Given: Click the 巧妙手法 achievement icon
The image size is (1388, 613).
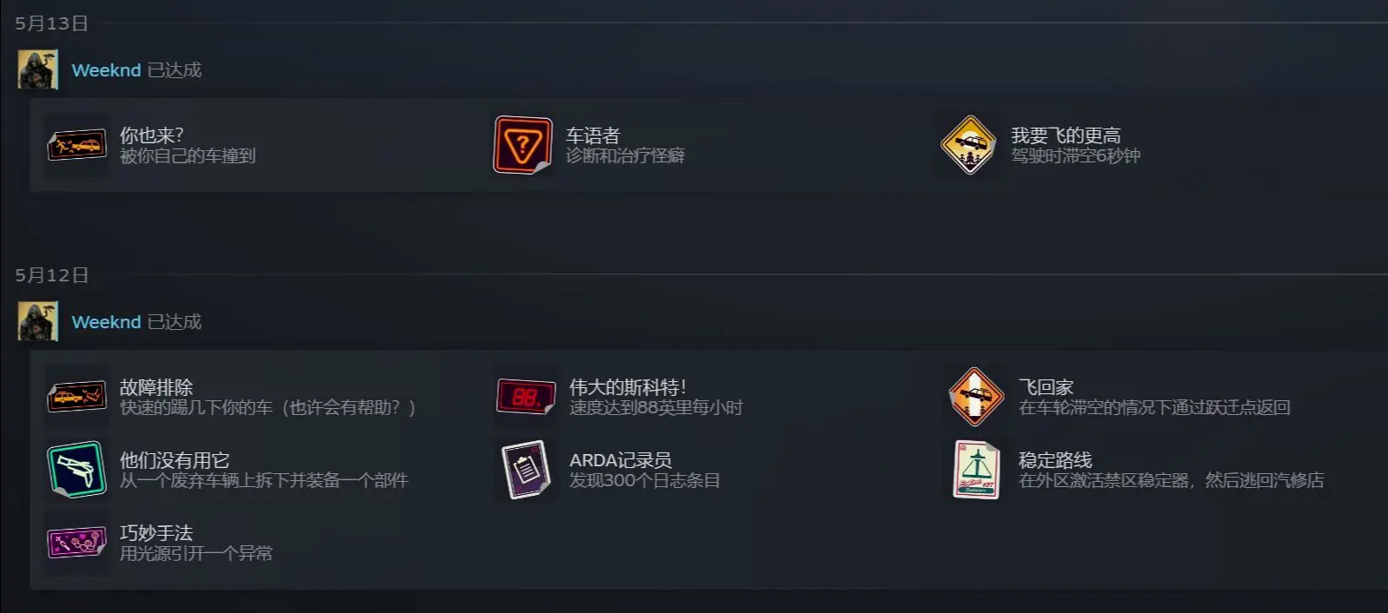Looking at the screenshot, I should (x=77, y=543).
